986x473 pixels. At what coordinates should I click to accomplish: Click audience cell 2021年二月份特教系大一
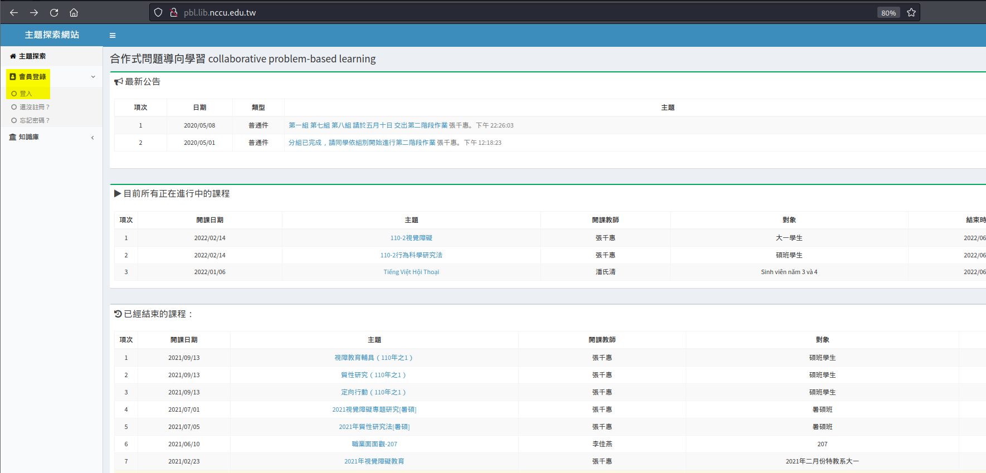coord(822,461)
